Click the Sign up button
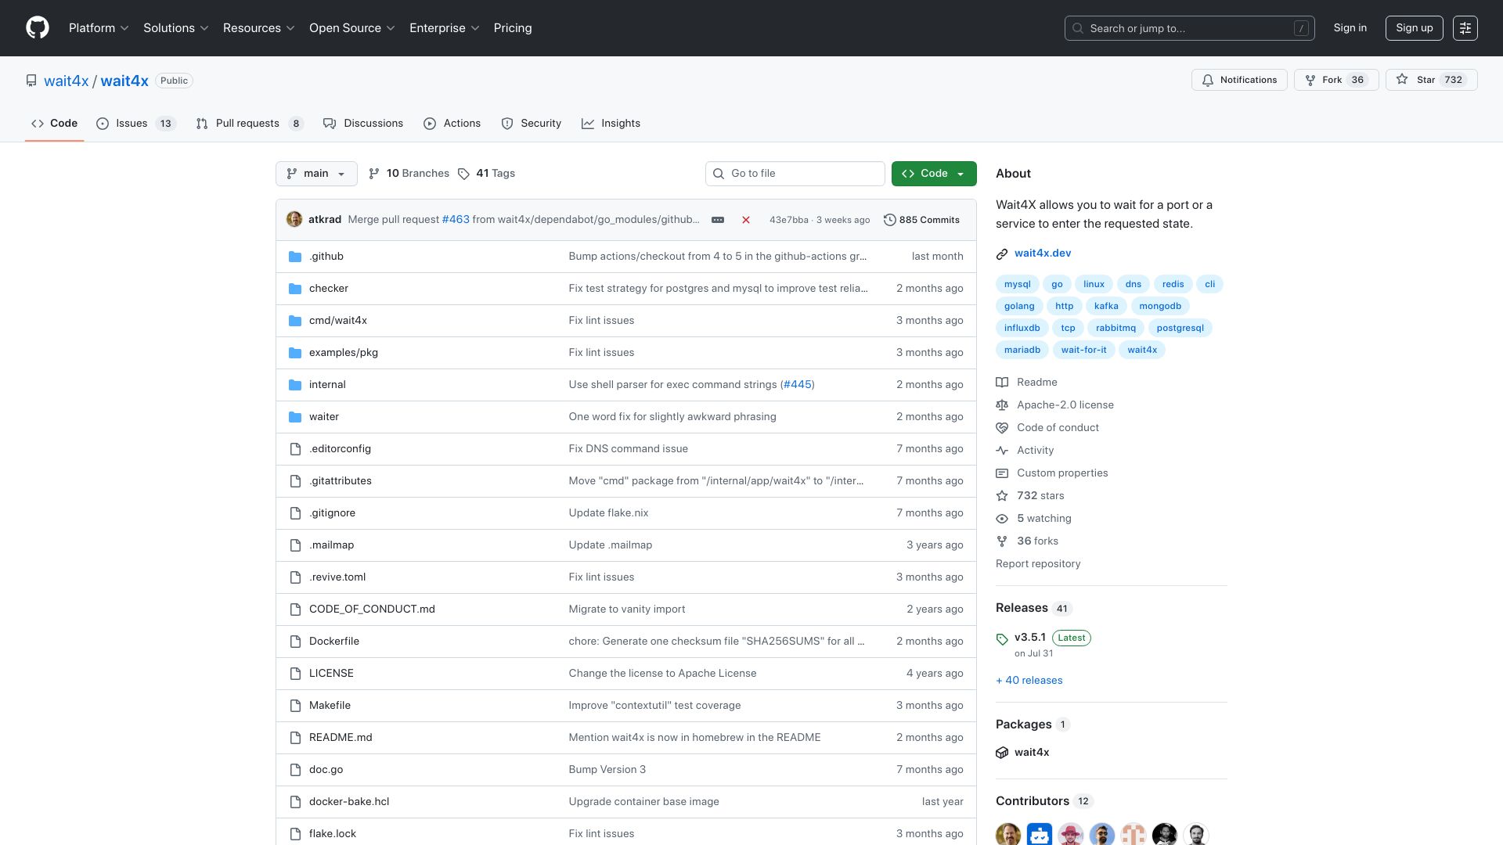 click(x=1415, y=28)
